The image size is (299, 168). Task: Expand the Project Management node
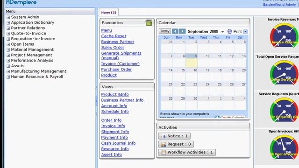(8, 55)
